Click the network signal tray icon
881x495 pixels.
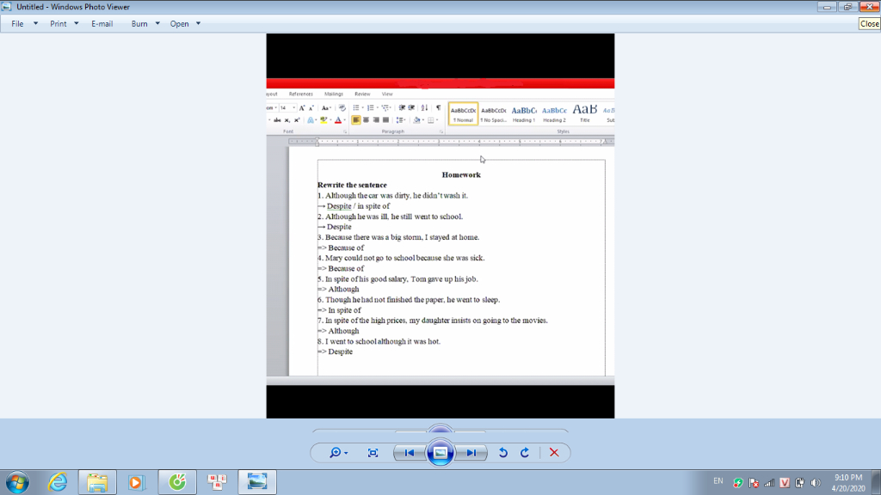pos(769,483)
